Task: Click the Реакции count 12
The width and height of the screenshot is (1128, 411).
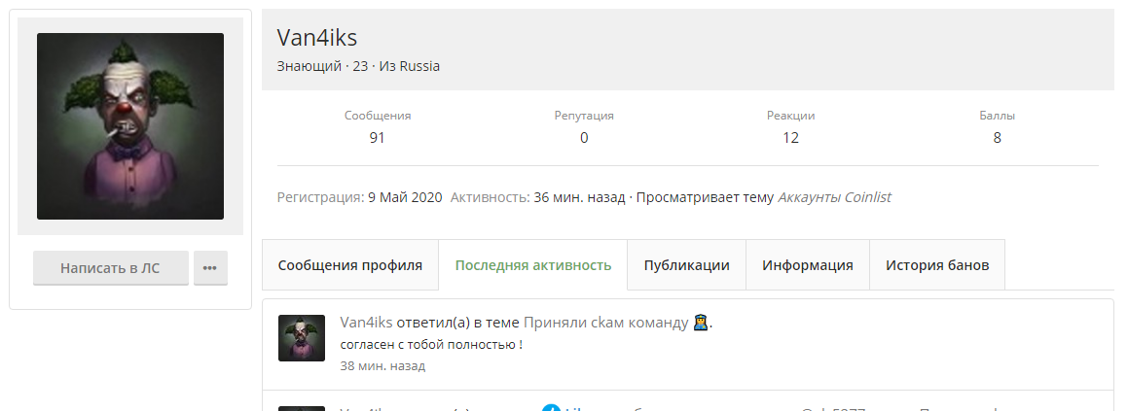Action: tap(790, 138)
